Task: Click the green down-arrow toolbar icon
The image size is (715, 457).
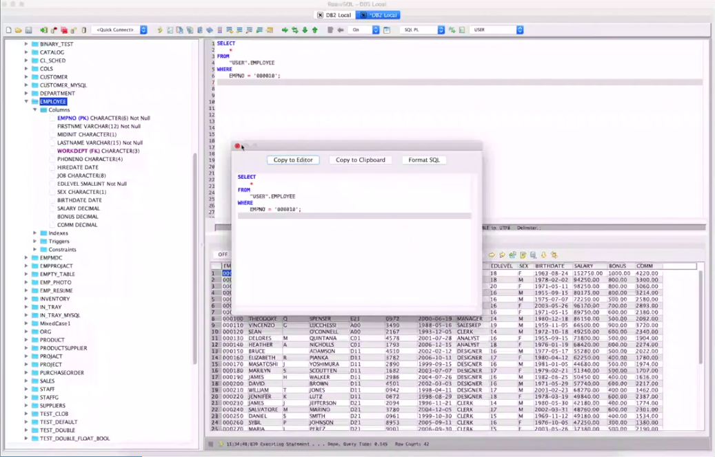Action: pos(305,30)
